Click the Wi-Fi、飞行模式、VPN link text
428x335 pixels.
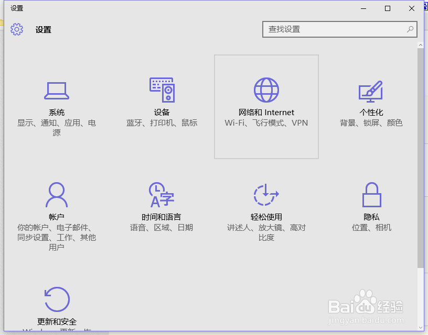[266, 122]
